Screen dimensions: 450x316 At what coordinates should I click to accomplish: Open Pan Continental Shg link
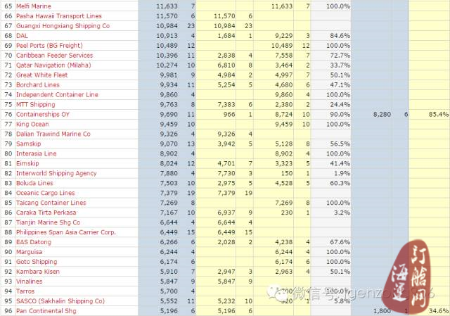[x=46, y=311]
